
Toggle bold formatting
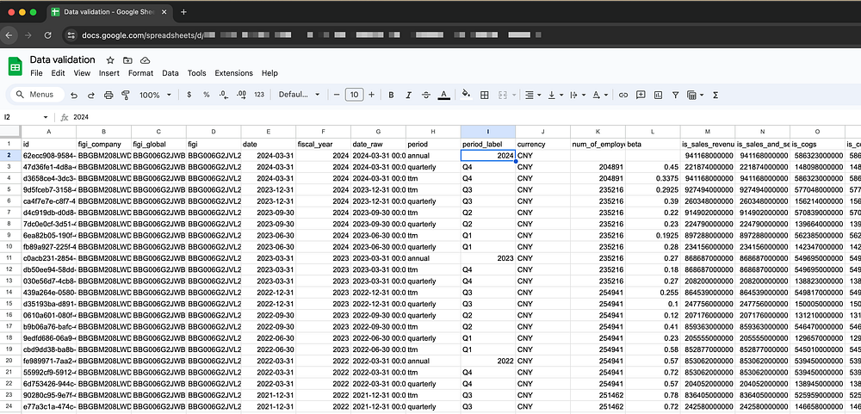(391, 95)
